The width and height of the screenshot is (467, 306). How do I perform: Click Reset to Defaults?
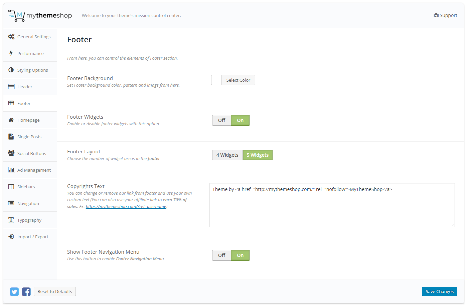pos(54,291)
